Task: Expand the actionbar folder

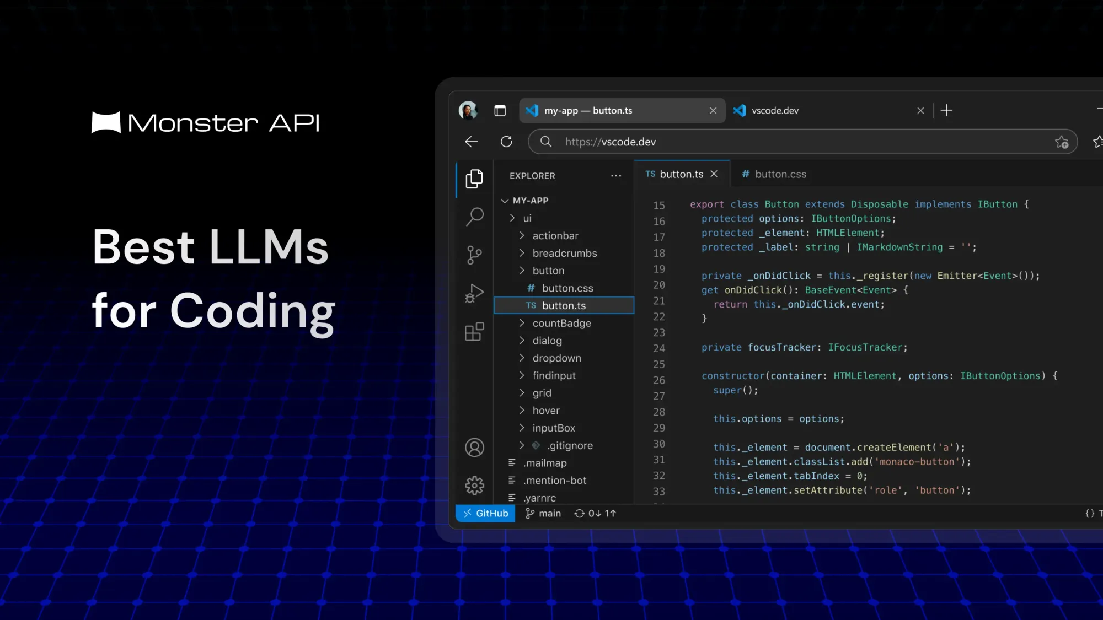Action: pyautogui.click(x=564, y=236)
